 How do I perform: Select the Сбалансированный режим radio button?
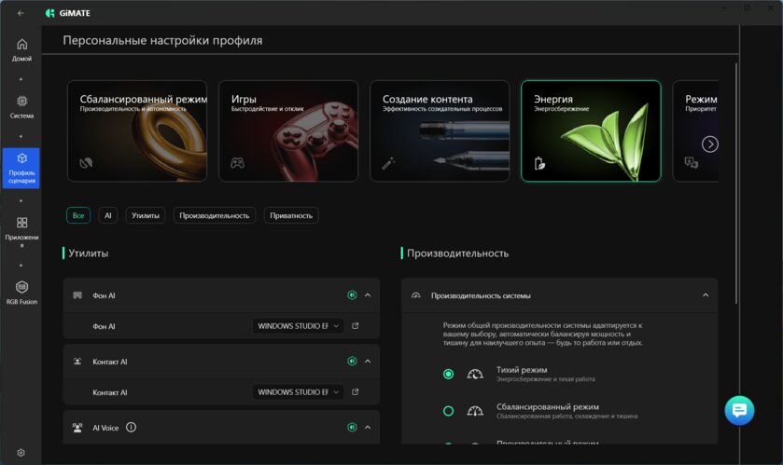coord(448,411)
